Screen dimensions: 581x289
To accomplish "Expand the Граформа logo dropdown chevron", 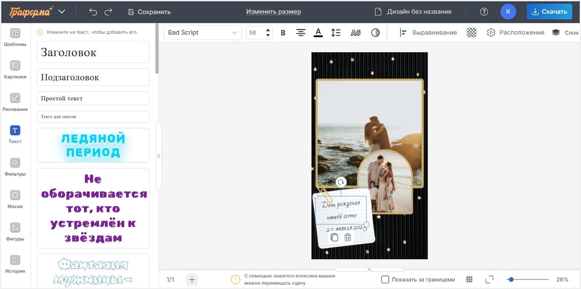I will point(62,12).
